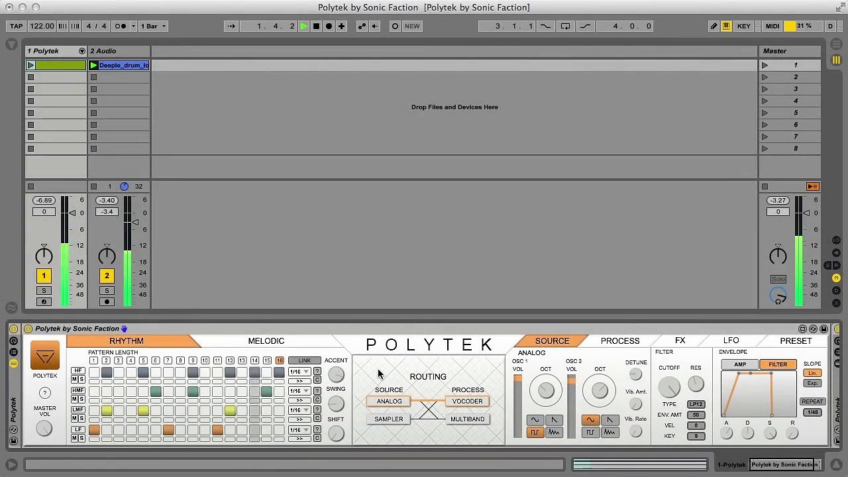Click Punch-Out switch icon

[x=585, y=26]
